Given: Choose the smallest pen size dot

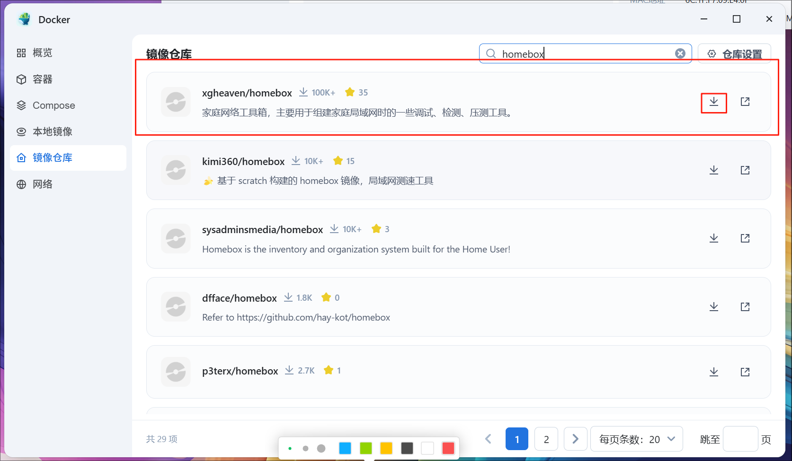Looking at the screenshot, I should (290, 448).
